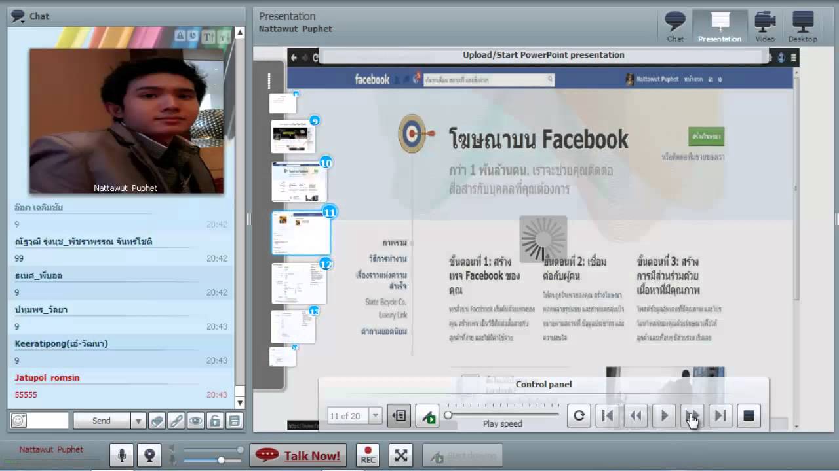Toggle the eye icon in chat toolbar

(x=196, y=421)
